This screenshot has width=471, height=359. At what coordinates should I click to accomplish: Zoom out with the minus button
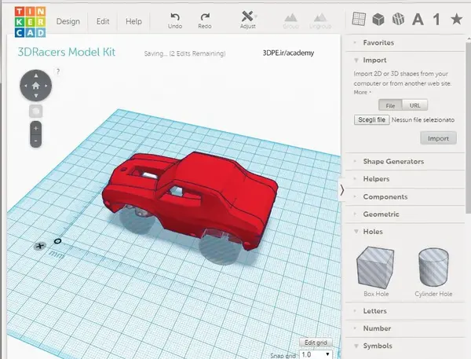click(36, 141)
